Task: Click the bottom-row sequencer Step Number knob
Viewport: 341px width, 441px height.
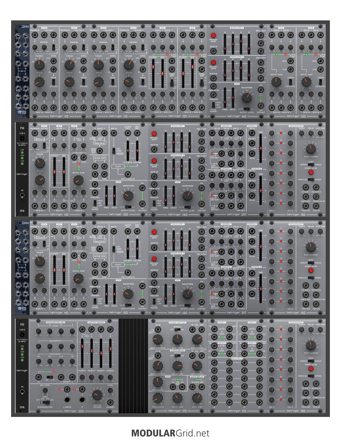Action: click(x=311, y=345)
